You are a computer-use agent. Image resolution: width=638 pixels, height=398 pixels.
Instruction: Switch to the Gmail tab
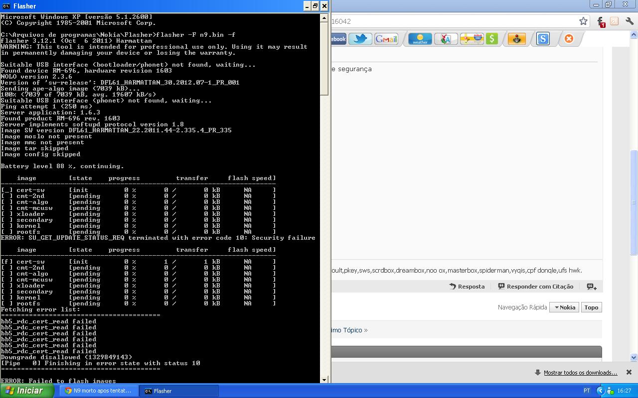pyautogui.click(x=386, y=39)
